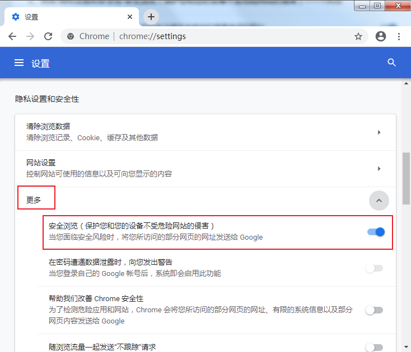Open 清除浏览数据 via its arrow
411x352 pixels.
(379, 132)
